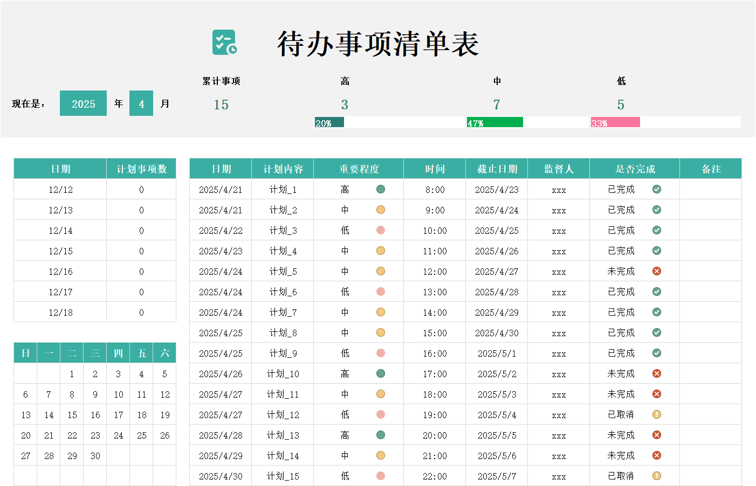Toggle the completed status of 计划_6
This screenshot has width=756, height=486.
[656, 291]
